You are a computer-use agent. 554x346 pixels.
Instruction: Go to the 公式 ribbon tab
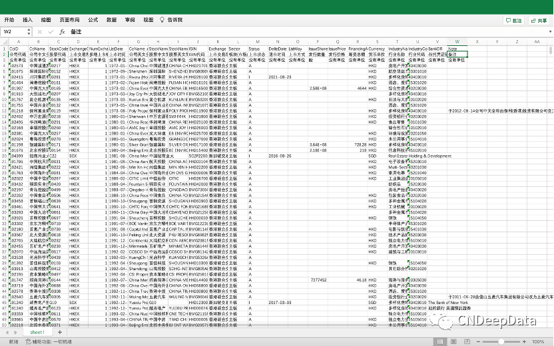point(93,20)
